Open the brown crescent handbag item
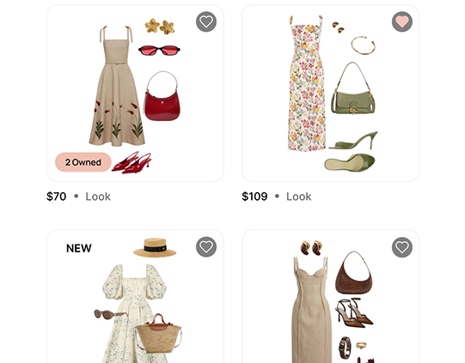Screen dimensions: 465x363 click(354, 273)
